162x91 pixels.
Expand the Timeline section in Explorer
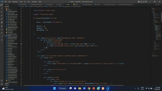click(7, 85)
